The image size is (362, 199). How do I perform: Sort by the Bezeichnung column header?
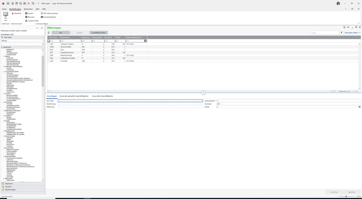tap(71, 37)
